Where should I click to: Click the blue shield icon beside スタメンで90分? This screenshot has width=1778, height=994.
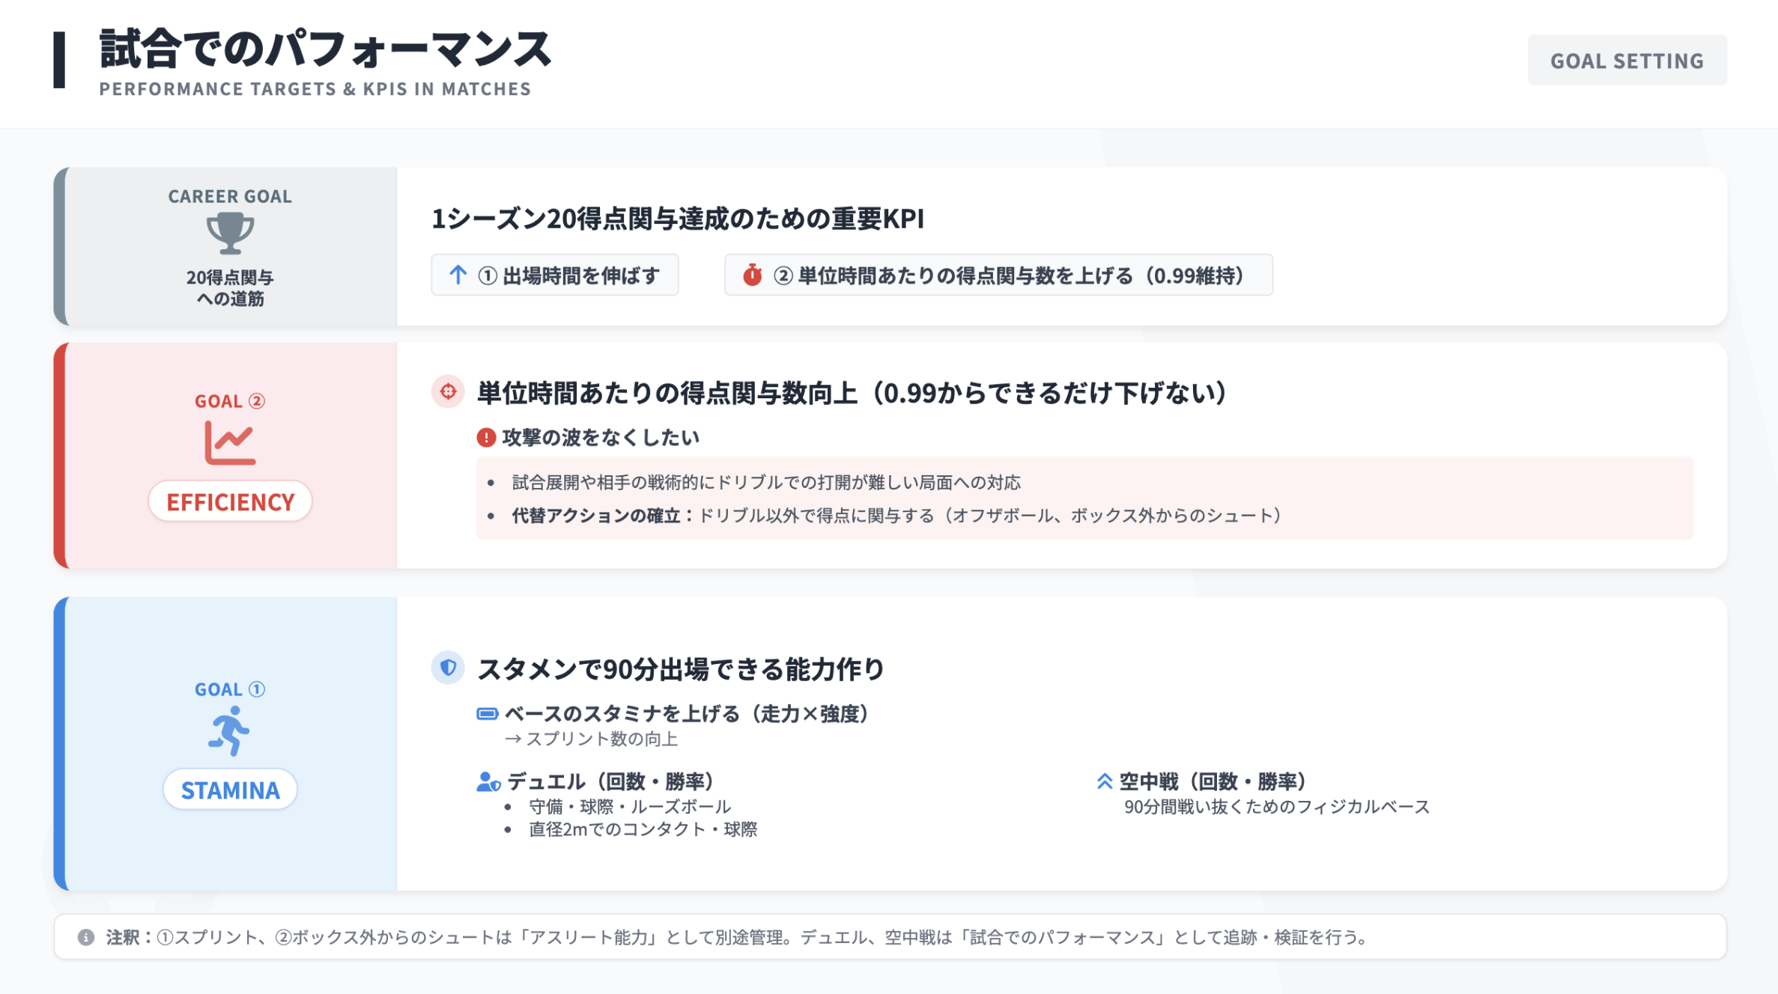tap(448, 667)
